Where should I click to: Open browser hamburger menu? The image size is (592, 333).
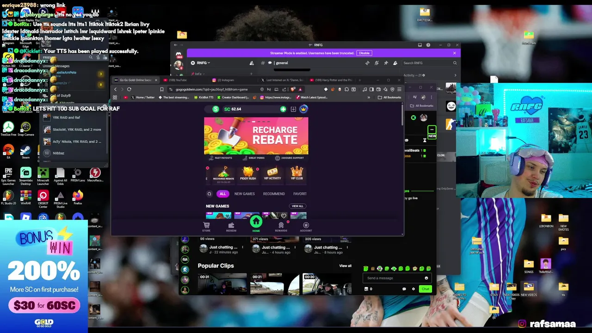tap(400, 89)
